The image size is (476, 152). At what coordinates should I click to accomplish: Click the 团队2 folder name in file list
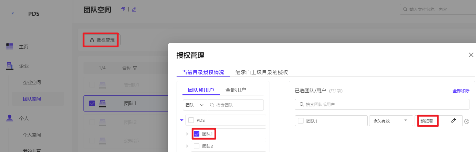130,122
